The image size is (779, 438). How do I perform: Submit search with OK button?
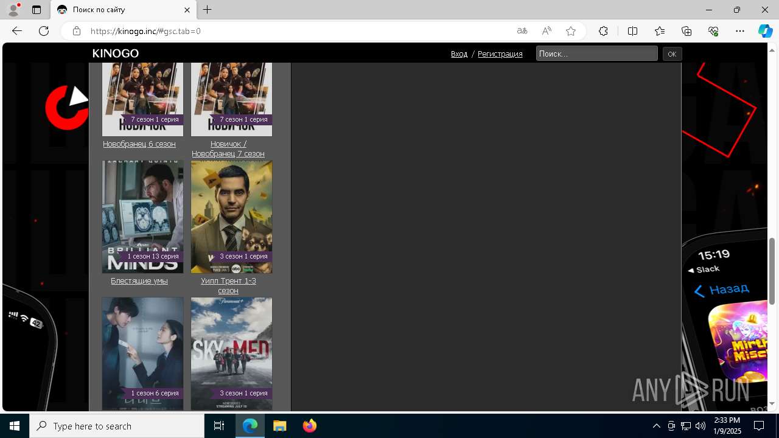(672, 54)
